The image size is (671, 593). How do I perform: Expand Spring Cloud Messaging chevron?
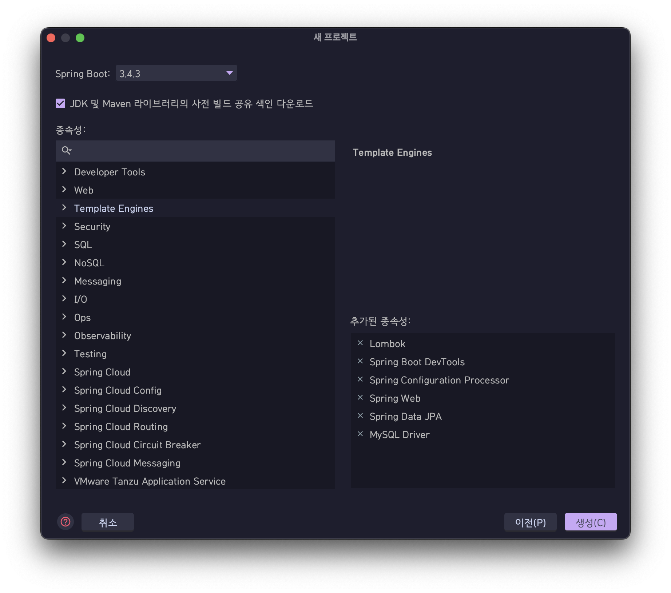[x=64, y=462]
